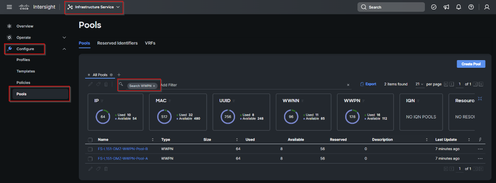Open row actions for FS-L151-DMZ-WWPN-Pool-B
496x183 pixels.
coord(480,149)
